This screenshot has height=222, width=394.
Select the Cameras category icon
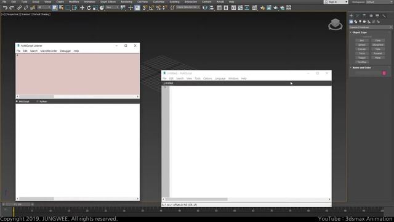point(364,22)
